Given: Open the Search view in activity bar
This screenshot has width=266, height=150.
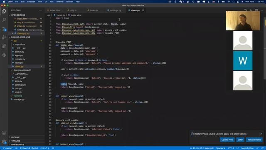Looking at the screenshot, I should 4,20.
